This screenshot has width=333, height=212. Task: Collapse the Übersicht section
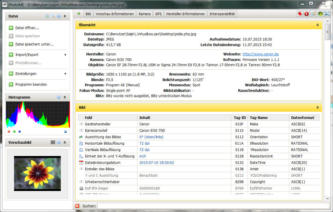coord(318,25)
